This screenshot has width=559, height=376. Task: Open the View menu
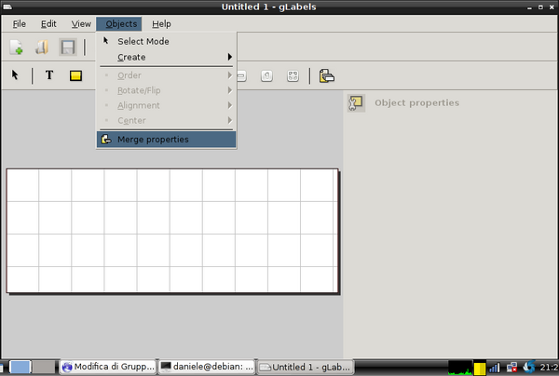pyautogui.click(x=81, y=22)
